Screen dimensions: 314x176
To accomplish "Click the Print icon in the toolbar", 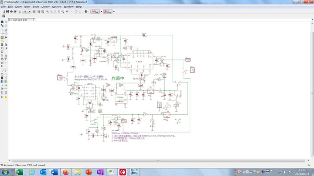I will click(12, 11).
